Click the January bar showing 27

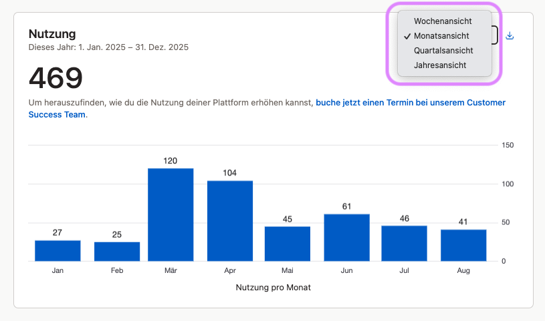coord(58,250)
